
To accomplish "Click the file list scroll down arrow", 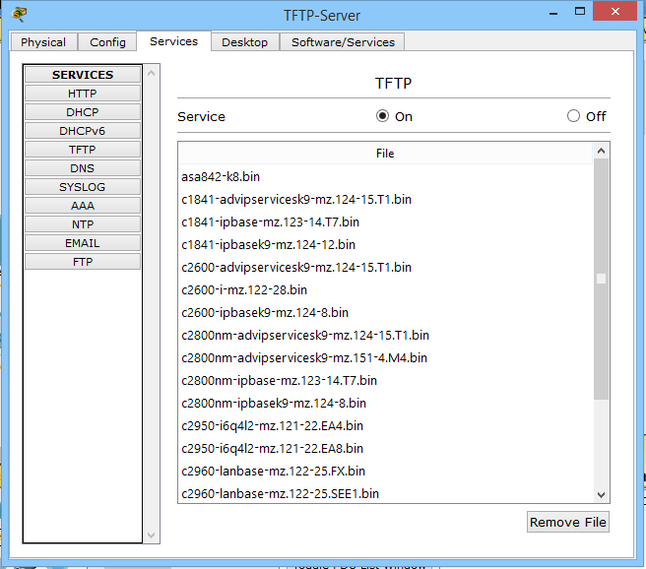I will tap(601, 494).
